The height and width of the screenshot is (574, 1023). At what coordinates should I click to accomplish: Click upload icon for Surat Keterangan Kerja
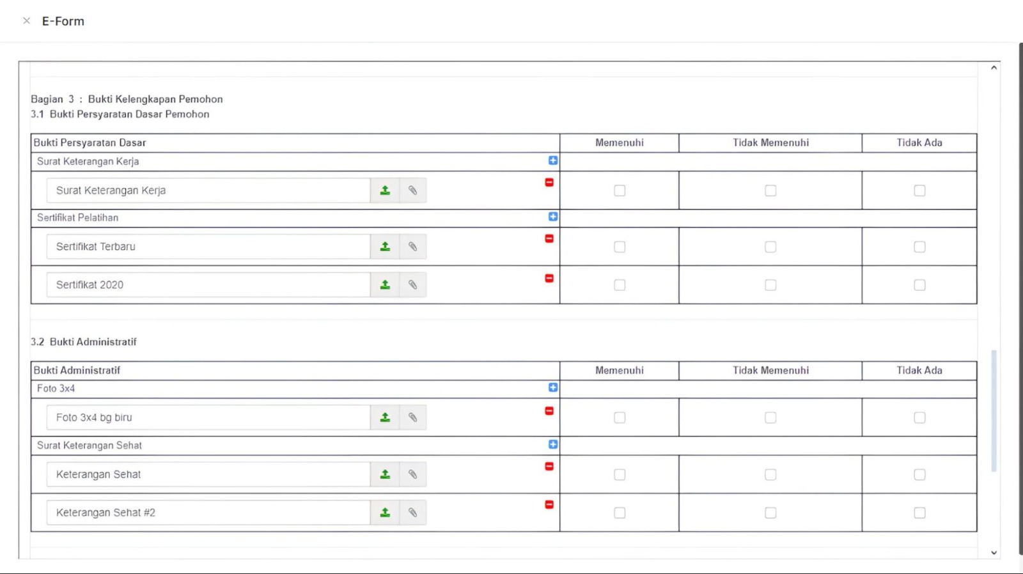pyautogui.click(x=385, y=190)
